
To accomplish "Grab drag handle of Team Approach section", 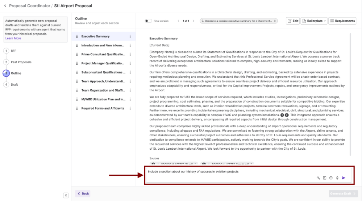I will pyautogui.click(x=77, y=81).
